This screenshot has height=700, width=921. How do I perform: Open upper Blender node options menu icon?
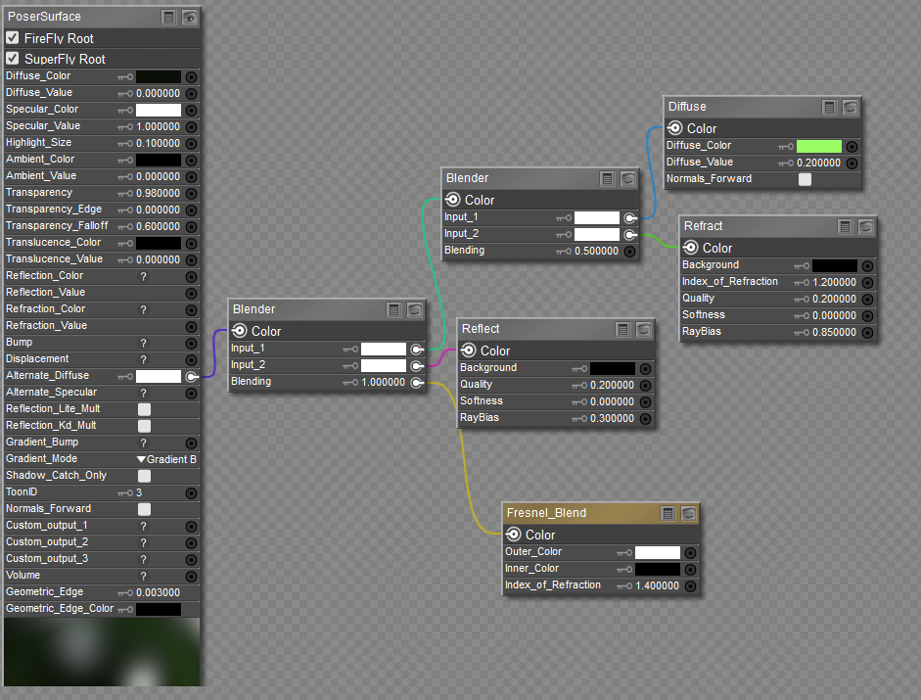608,179
